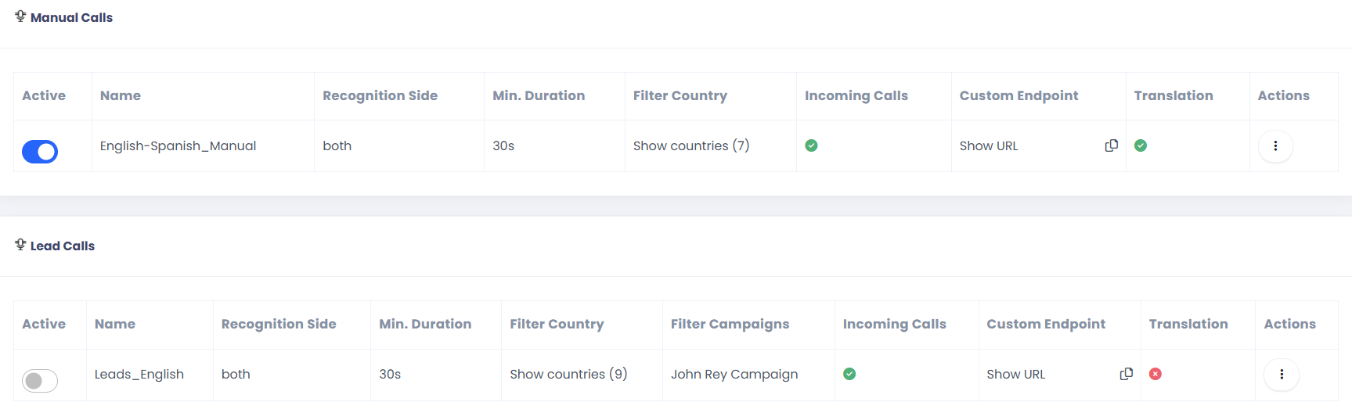The height and width of the screenshot is (420, 1352).
Task: Show URL for Leads_English endpoint
Action: [1016, 374]
